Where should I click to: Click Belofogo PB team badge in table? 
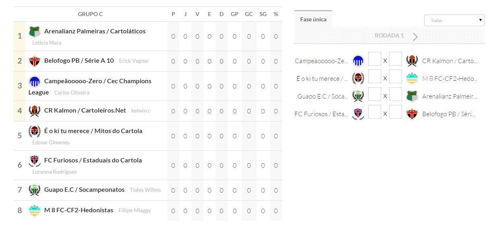35,61
